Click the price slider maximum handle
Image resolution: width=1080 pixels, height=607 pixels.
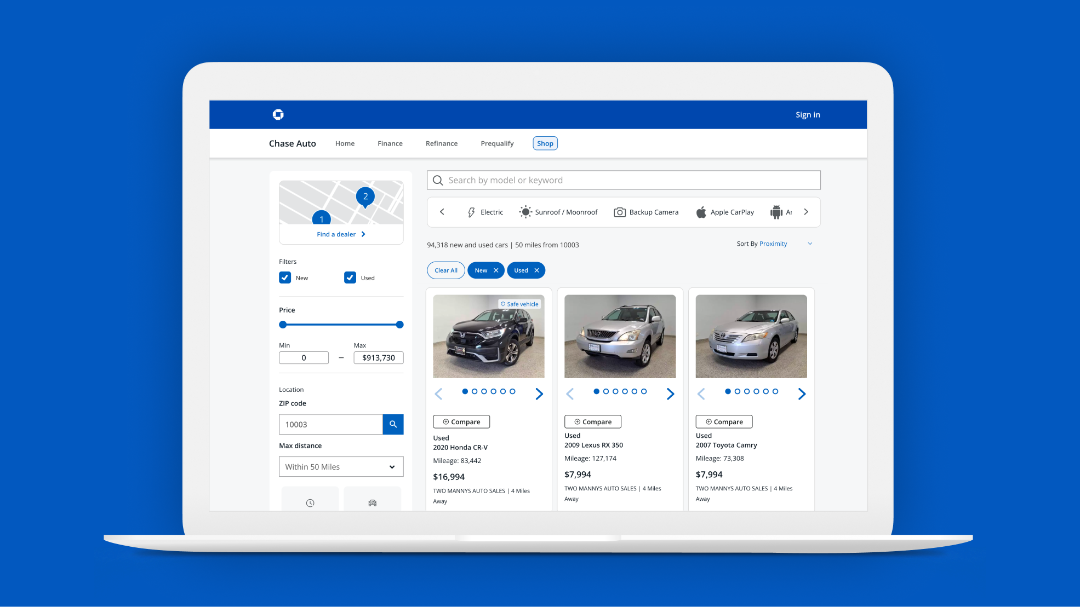point(399,325)
